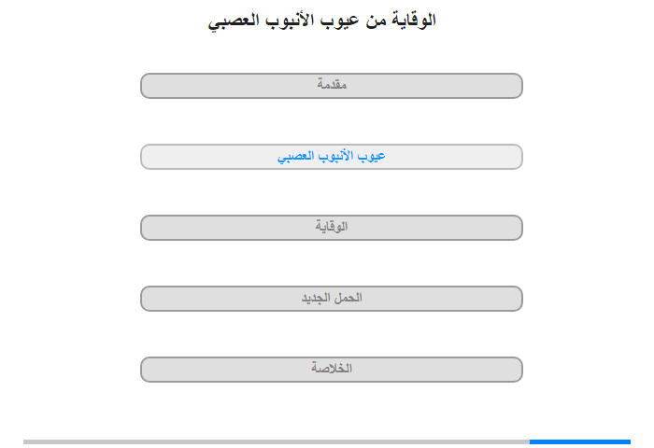Click the last button labeled الخلاصة
Screen dimensions: 654x448
[331, 370]
